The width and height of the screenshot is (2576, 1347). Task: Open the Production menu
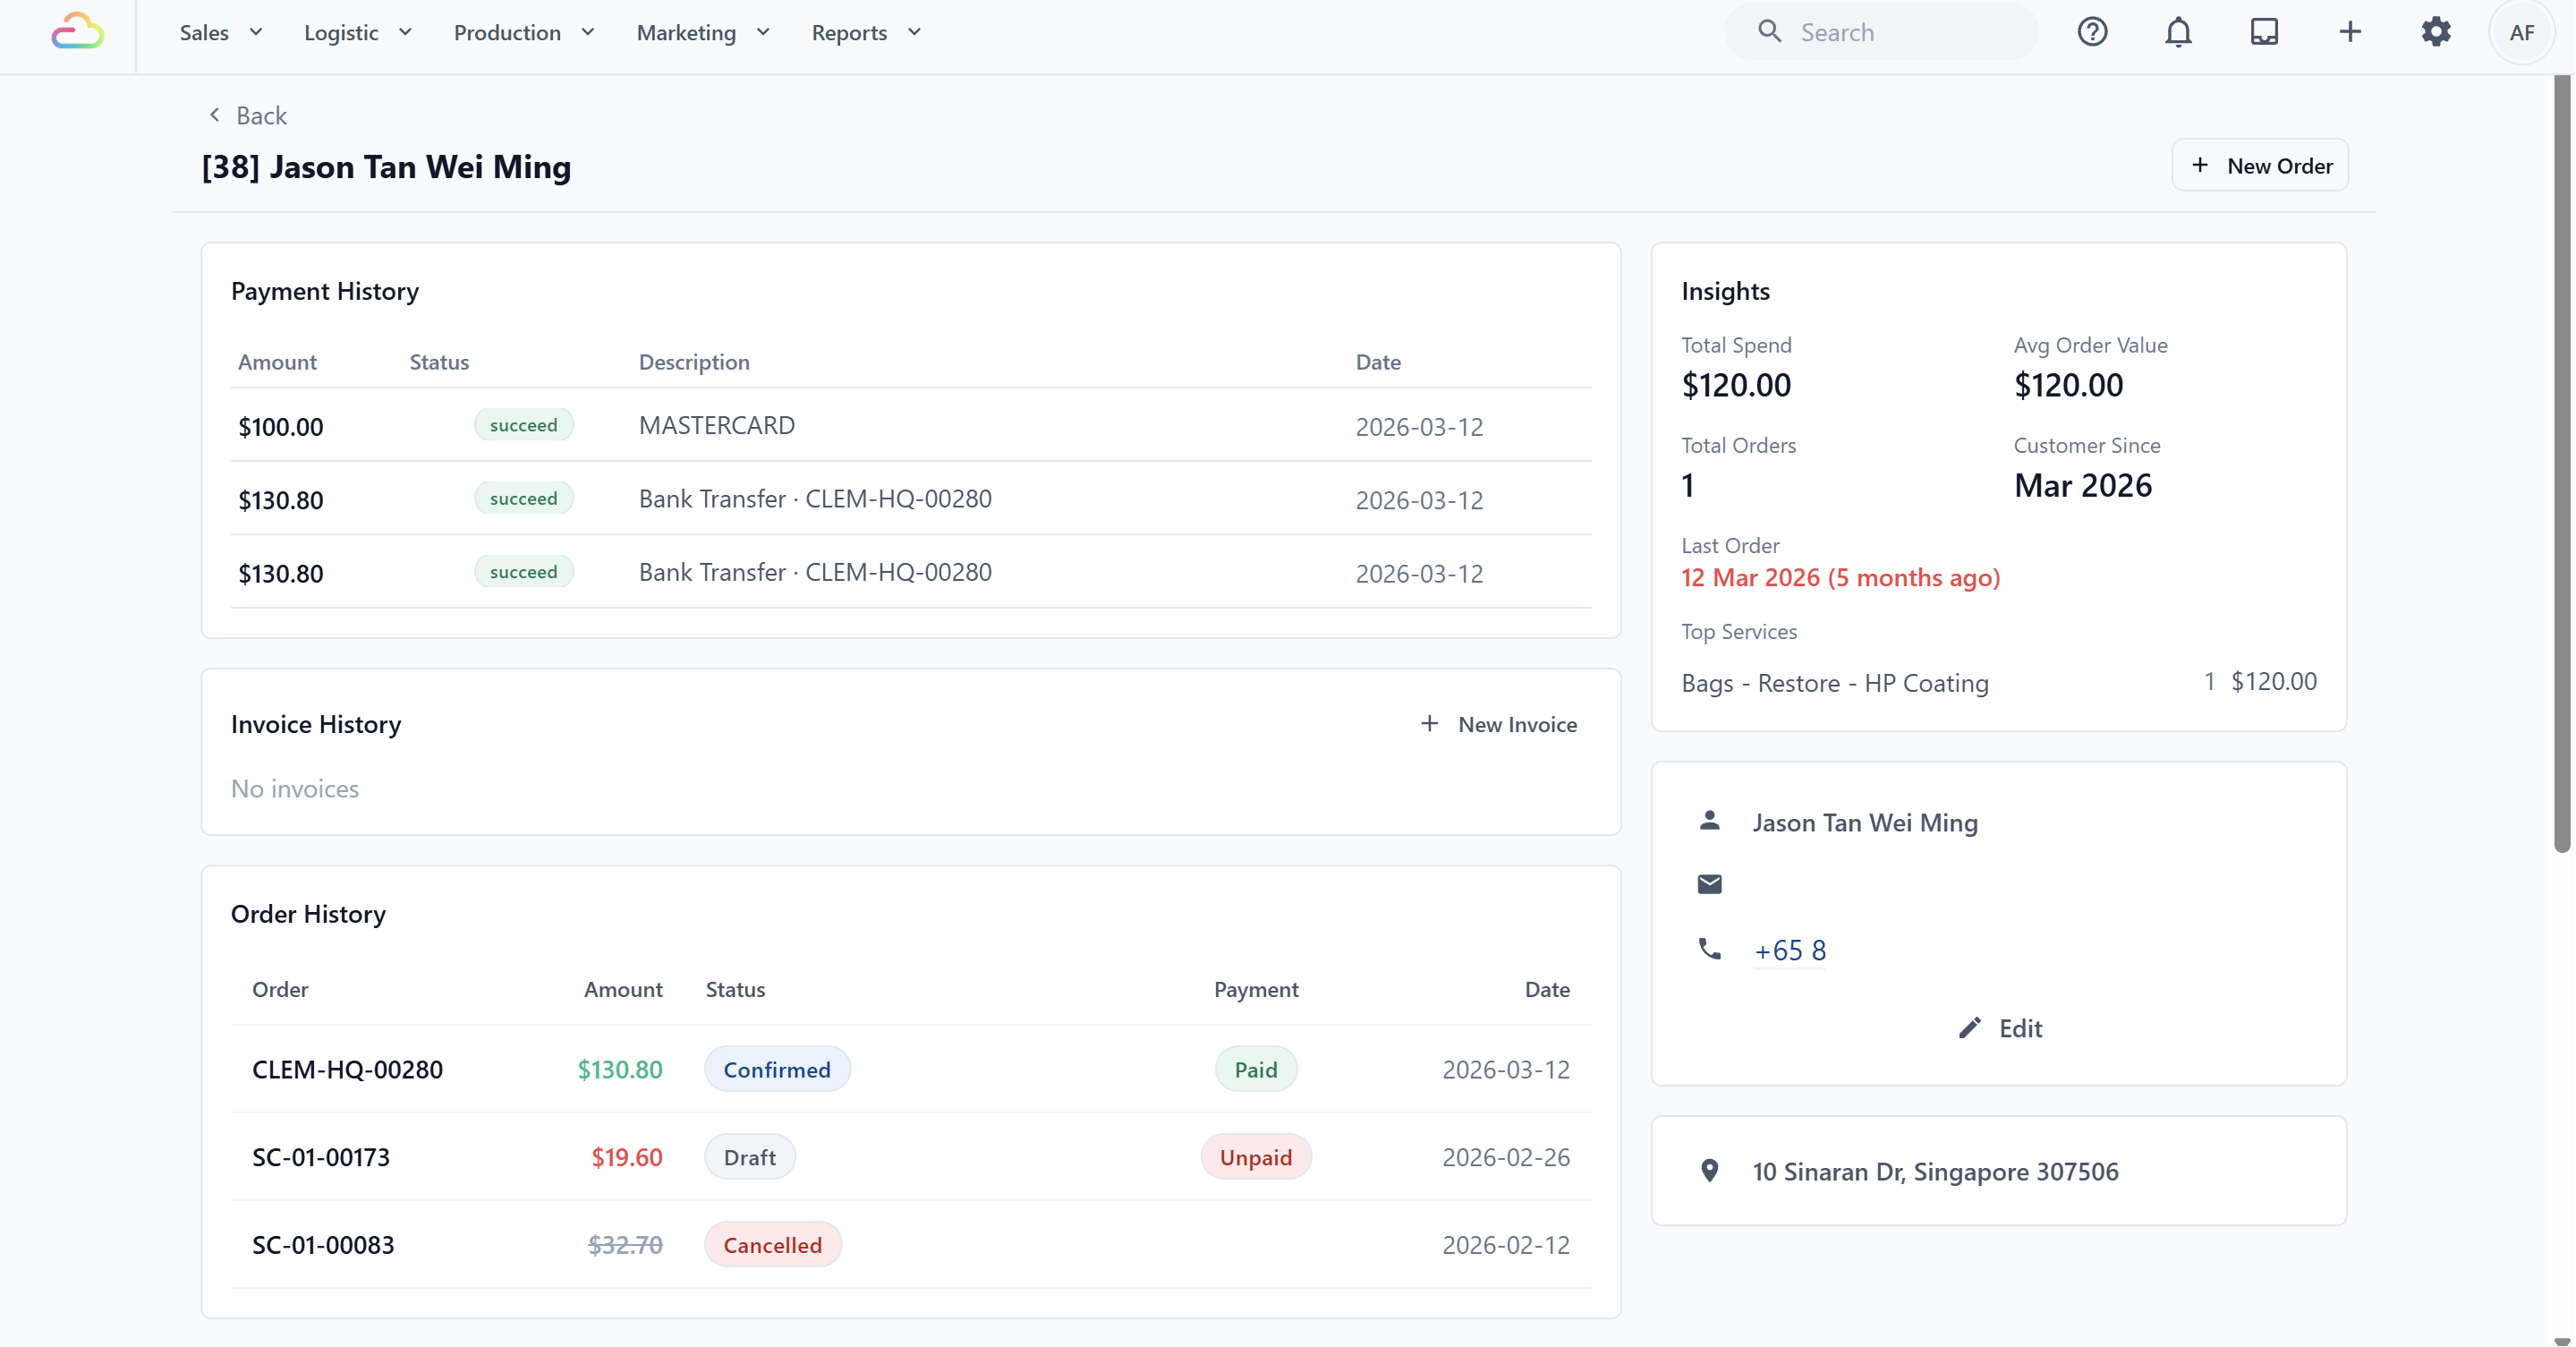click(524, 32)
